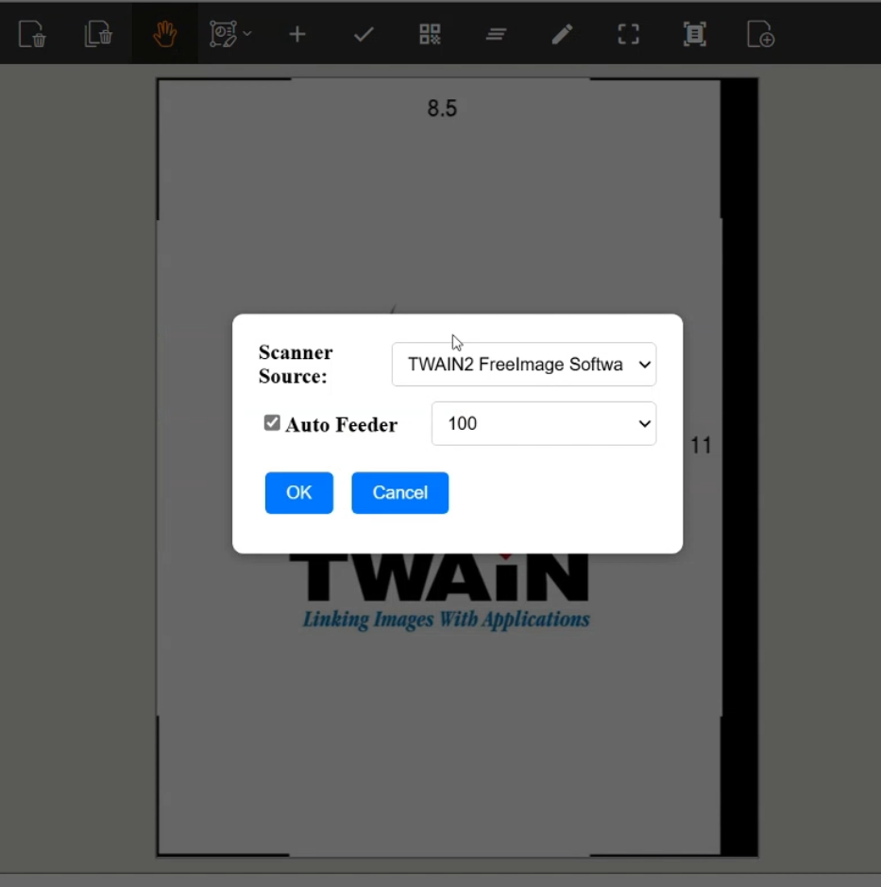The image size is (881, 887).
Task: Uncheck the Auto Feeder checkbox
Action: pos(272,423)
